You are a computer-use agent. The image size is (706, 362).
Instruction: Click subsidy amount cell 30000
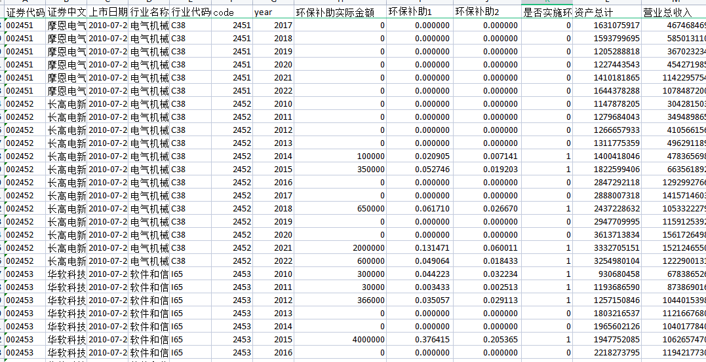point(340,287)
